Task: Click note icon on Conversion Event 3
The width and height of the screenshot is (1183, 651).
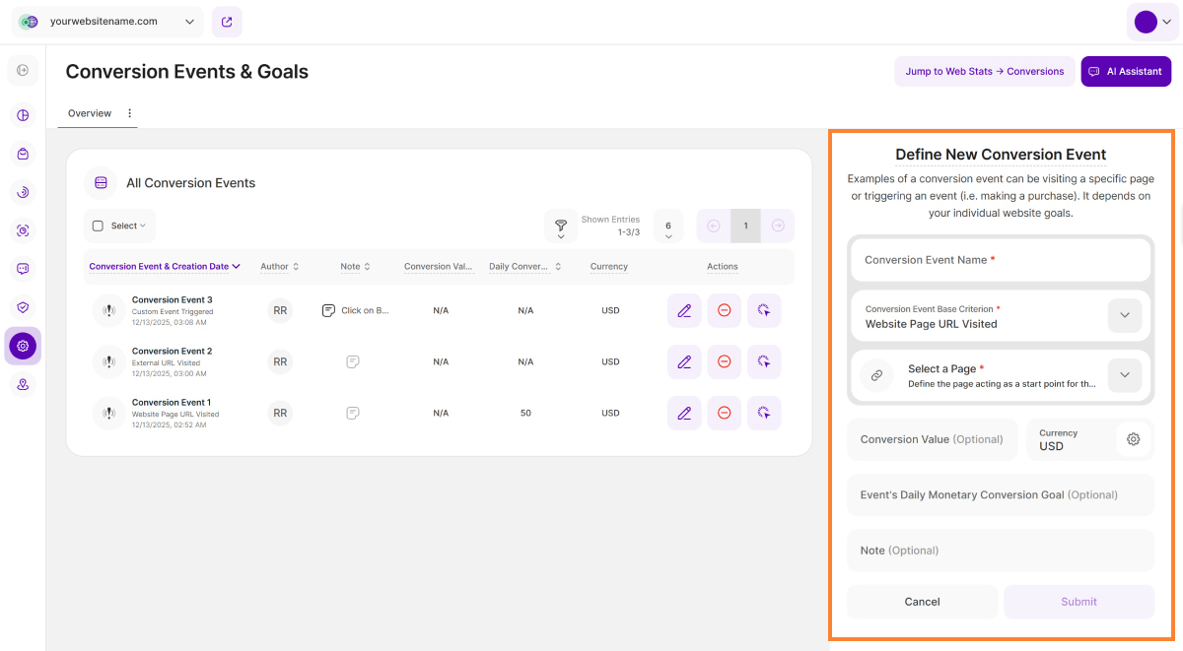Action: 328,310
